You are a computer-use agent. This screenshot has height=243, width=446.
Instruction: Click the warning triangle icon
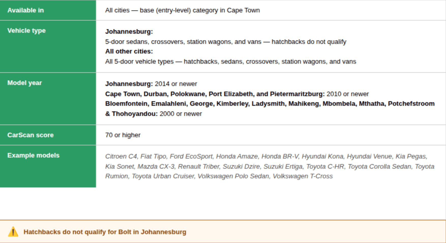click(x=13, y=232)
